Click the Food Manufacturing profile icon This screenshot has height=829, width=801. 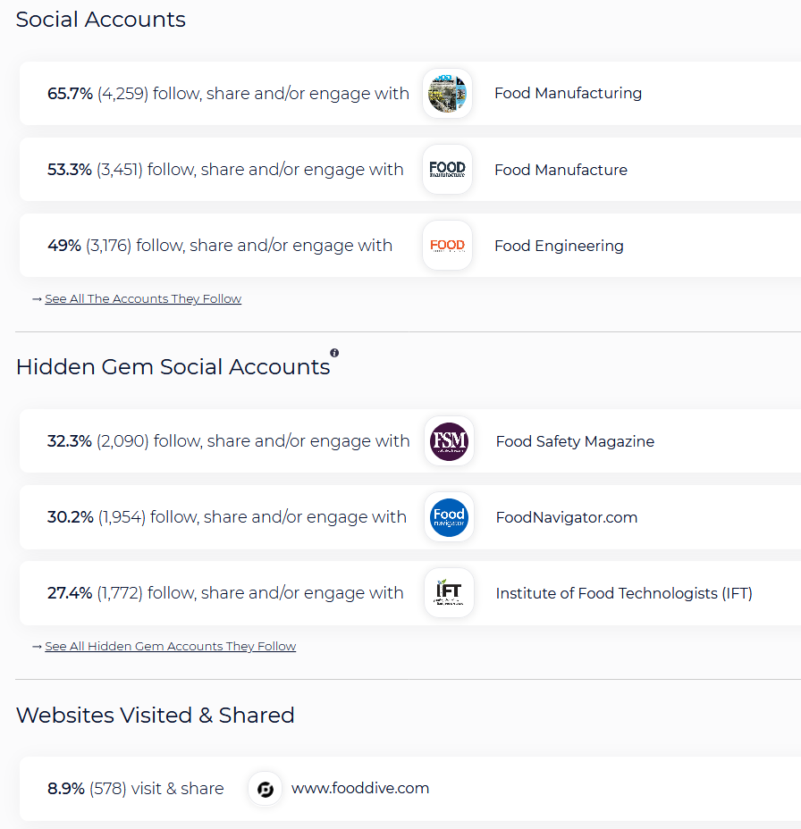click(x=447, y=94)
